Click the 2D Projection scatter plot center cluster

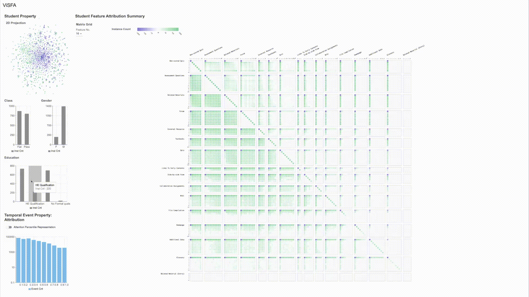coord(42,57)
